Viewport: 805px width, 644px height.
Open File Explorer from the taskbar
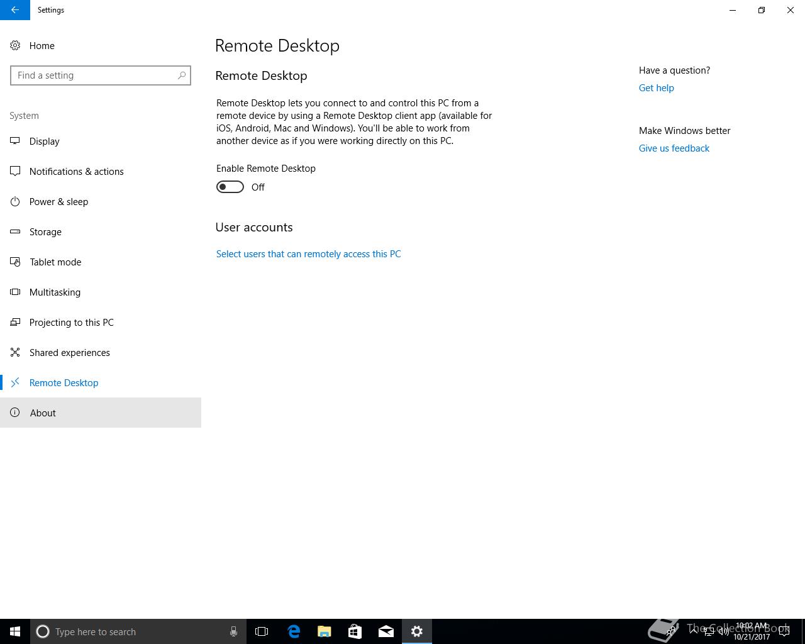(x=325, y=631)
